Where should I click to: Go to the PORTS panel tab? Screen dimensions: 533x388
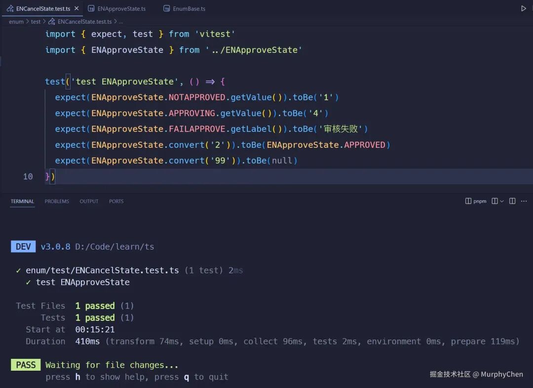point(116,201)
